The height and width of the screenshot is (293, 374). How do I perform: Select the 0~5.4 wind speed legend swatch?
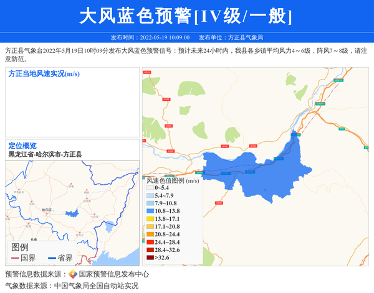[x=150, y=187]
